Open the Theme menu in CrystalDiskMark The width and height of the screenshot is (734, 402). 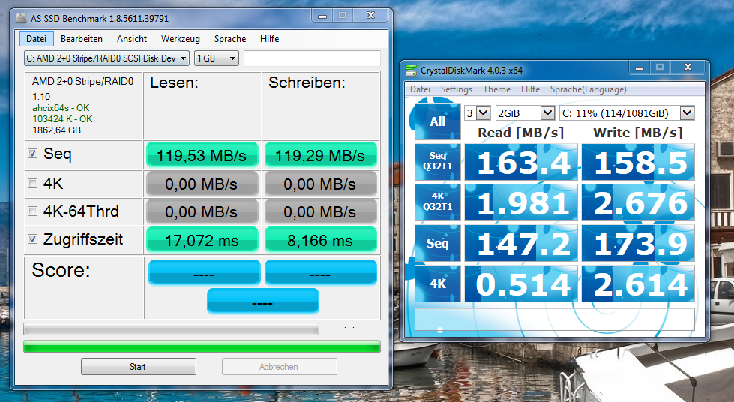[x=496, y=89]
